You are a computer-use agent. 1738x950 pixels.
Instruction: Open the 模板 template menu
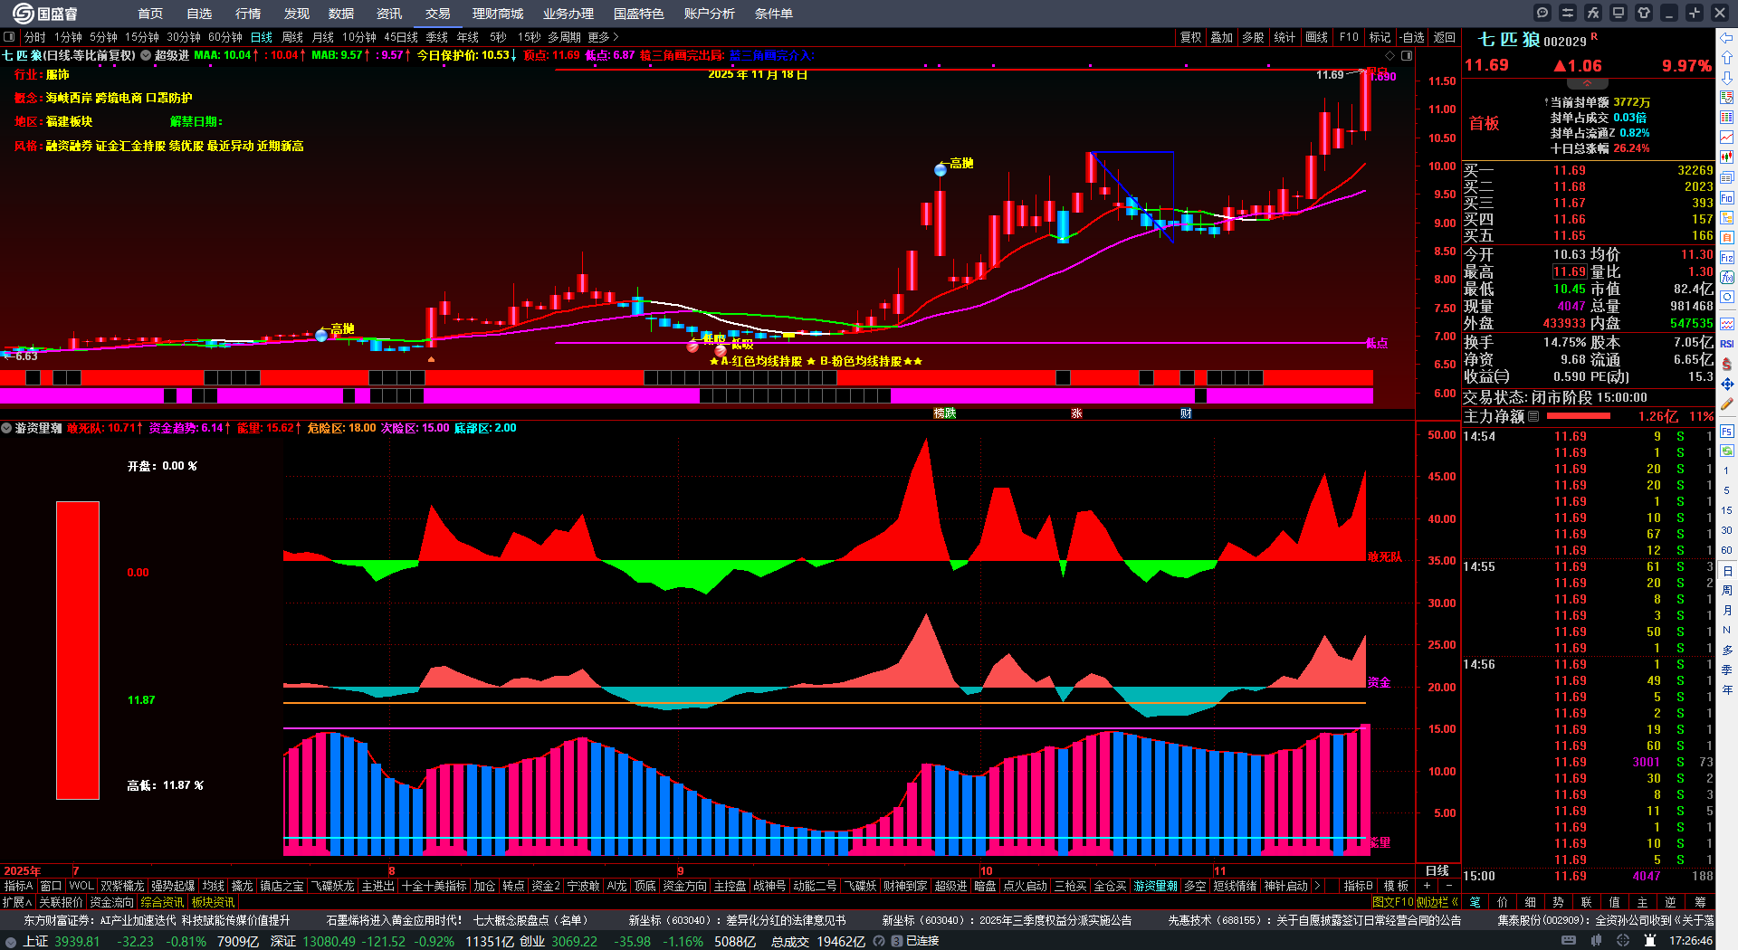coord(1396,886)
